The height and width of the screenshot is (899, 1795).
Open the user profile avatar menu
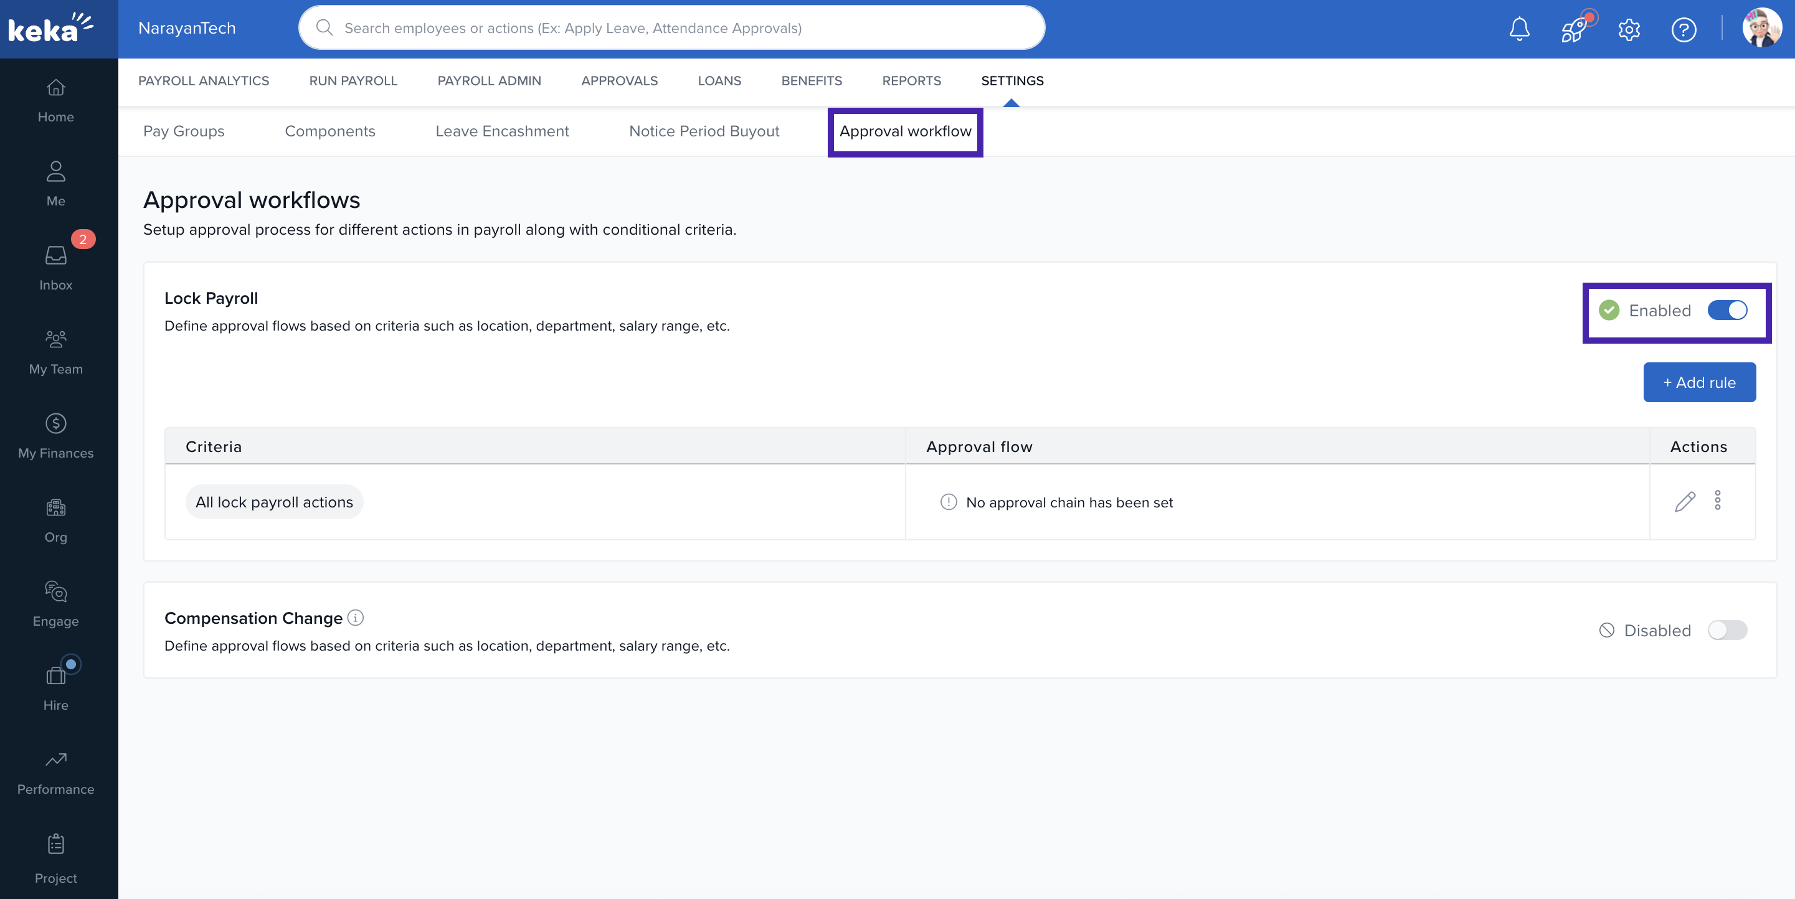tap(1761, 29)
